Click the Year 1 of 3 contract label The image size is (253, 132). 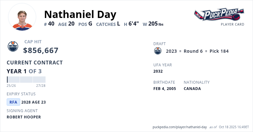24,71
